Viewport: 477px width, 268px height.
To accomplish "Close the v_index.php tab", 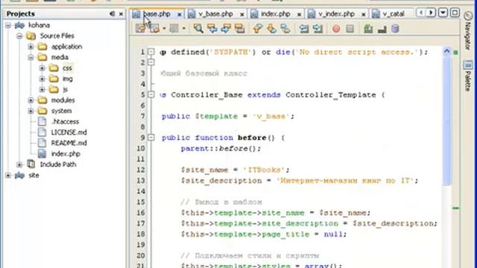I will tap(363, 14).
